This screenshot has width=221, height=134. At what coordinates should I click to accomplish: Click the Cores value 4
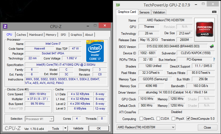(77, 118)
